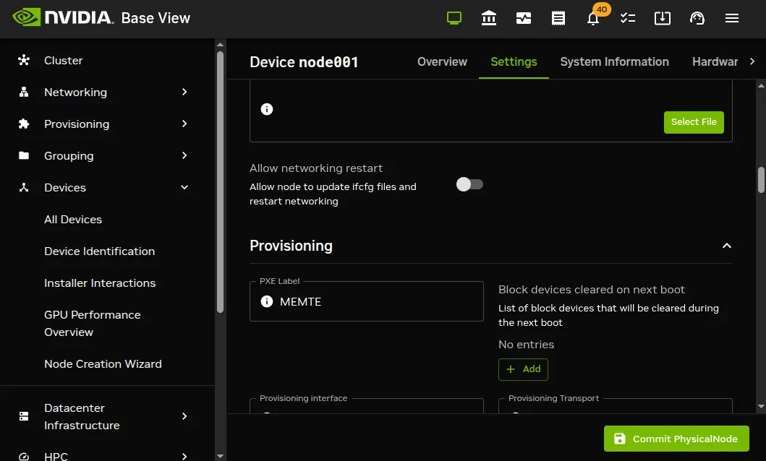Click the Networking sidebar icon

pos(23,92)
